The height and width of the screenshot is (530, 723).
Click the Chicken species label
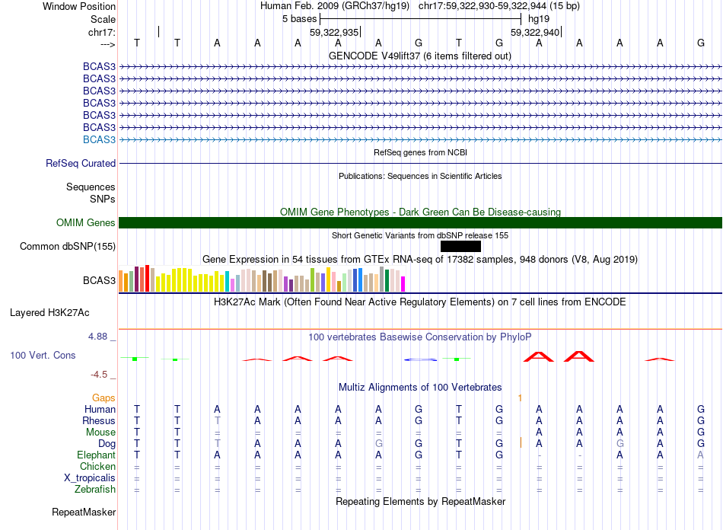coord(97,466)
